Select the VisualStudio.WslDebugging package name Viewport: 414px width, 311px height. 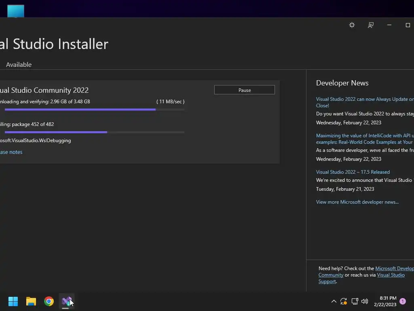36,141
